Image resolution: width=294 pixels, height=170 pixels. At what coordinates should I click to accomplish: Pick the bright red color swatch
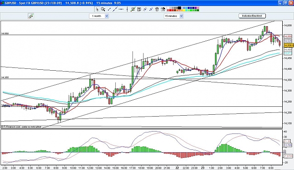pos(170,10)
